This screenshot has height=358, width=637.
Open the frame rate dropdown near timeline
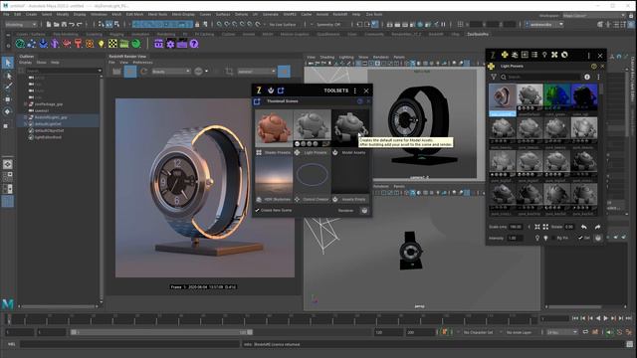[562, 332]
